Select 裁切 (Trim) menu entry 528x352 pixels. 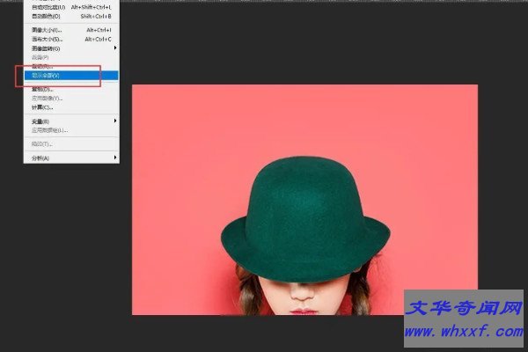[x=42, y=66]
